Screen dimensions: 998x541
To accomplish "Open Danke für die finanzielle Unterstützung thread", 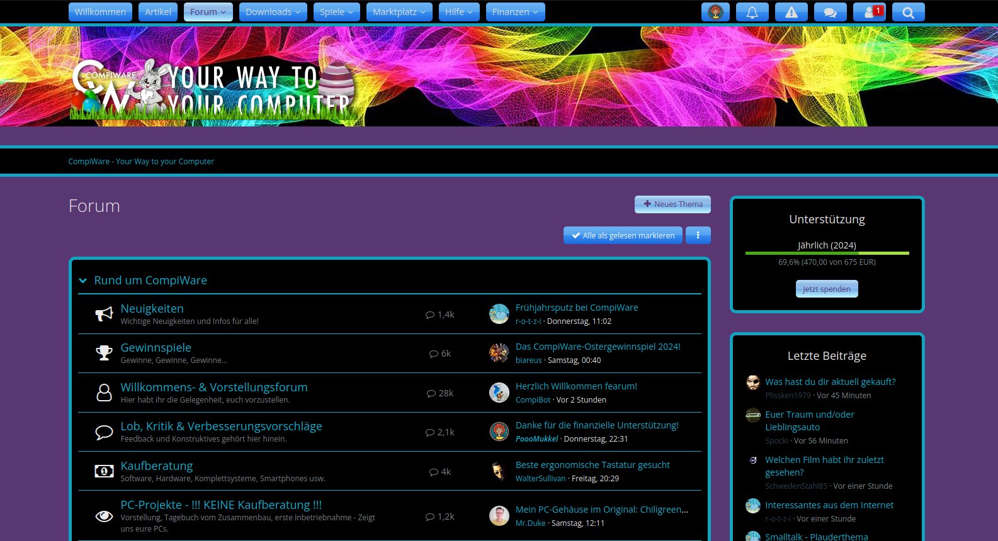I will point(597,425).
